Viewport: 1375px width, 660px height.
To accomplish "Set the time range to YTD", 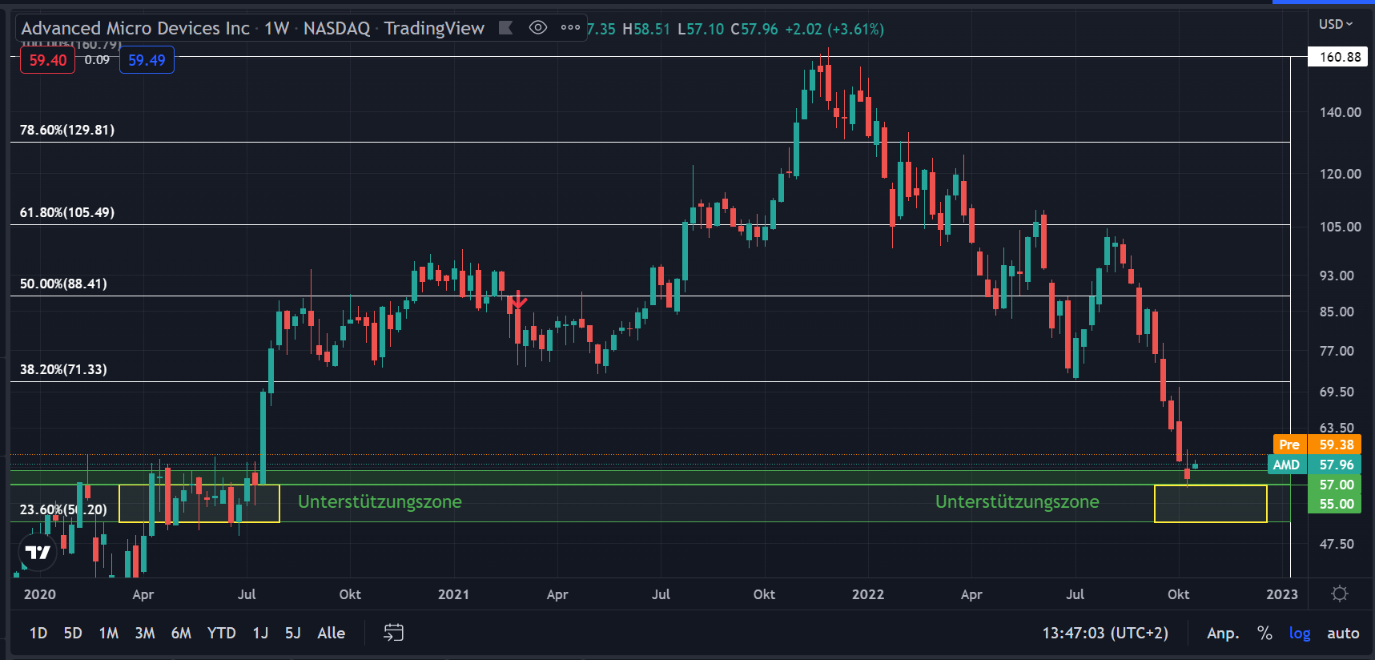I will (x=222, y=633).
